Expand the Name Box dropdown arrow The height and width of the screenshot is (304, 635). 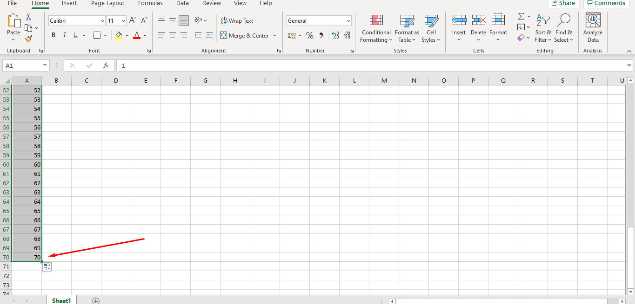coord(45,65)
